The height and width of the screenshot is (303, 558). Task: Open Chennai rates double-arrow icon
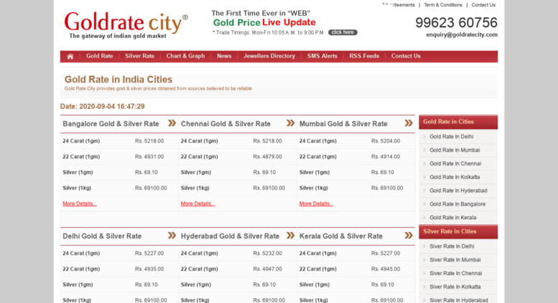(290, 123)
